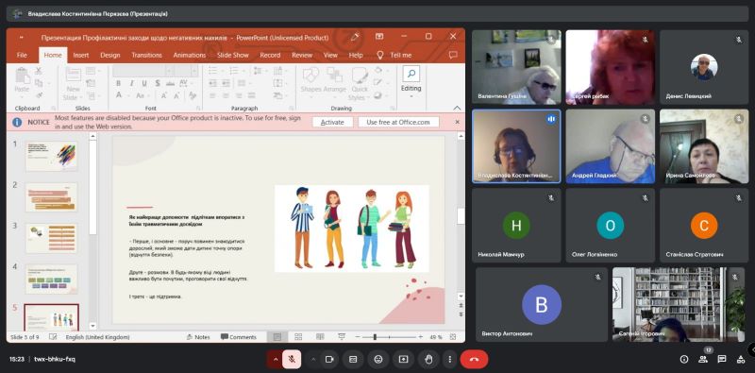
Task: Toggle the Notes pane in status bar
Action: (198, 337)
